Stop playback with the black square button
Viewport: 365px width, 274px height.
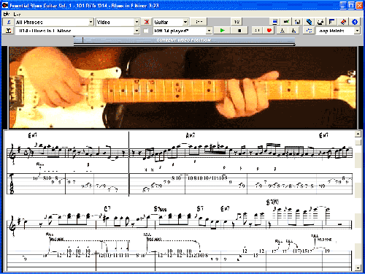click(x=239, y=31)
